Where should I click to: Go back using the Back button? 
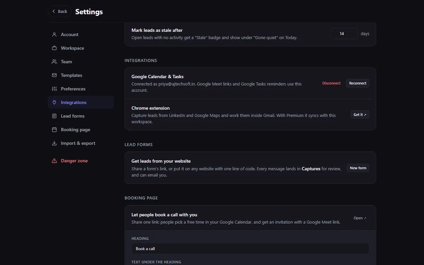60,11
